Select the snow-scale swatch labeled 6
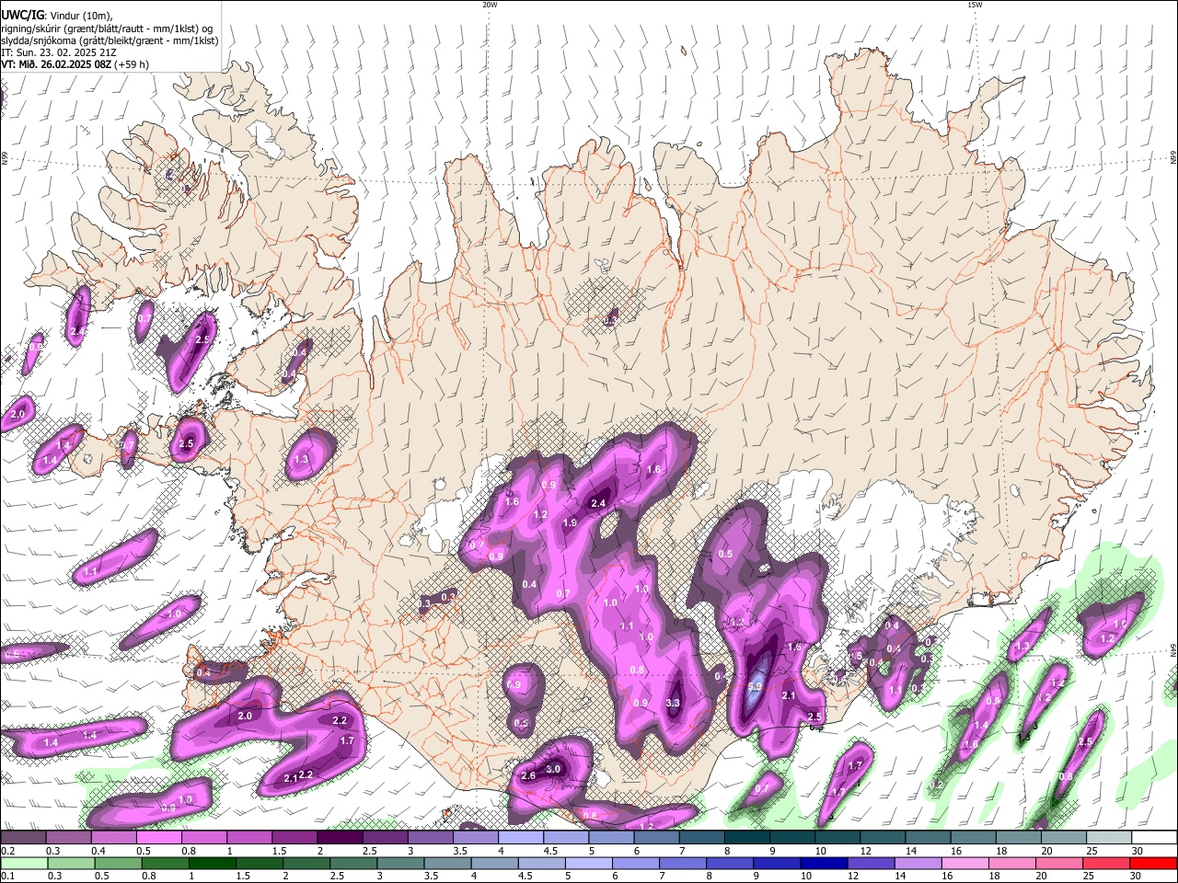1178x883 pixels. 656,838
